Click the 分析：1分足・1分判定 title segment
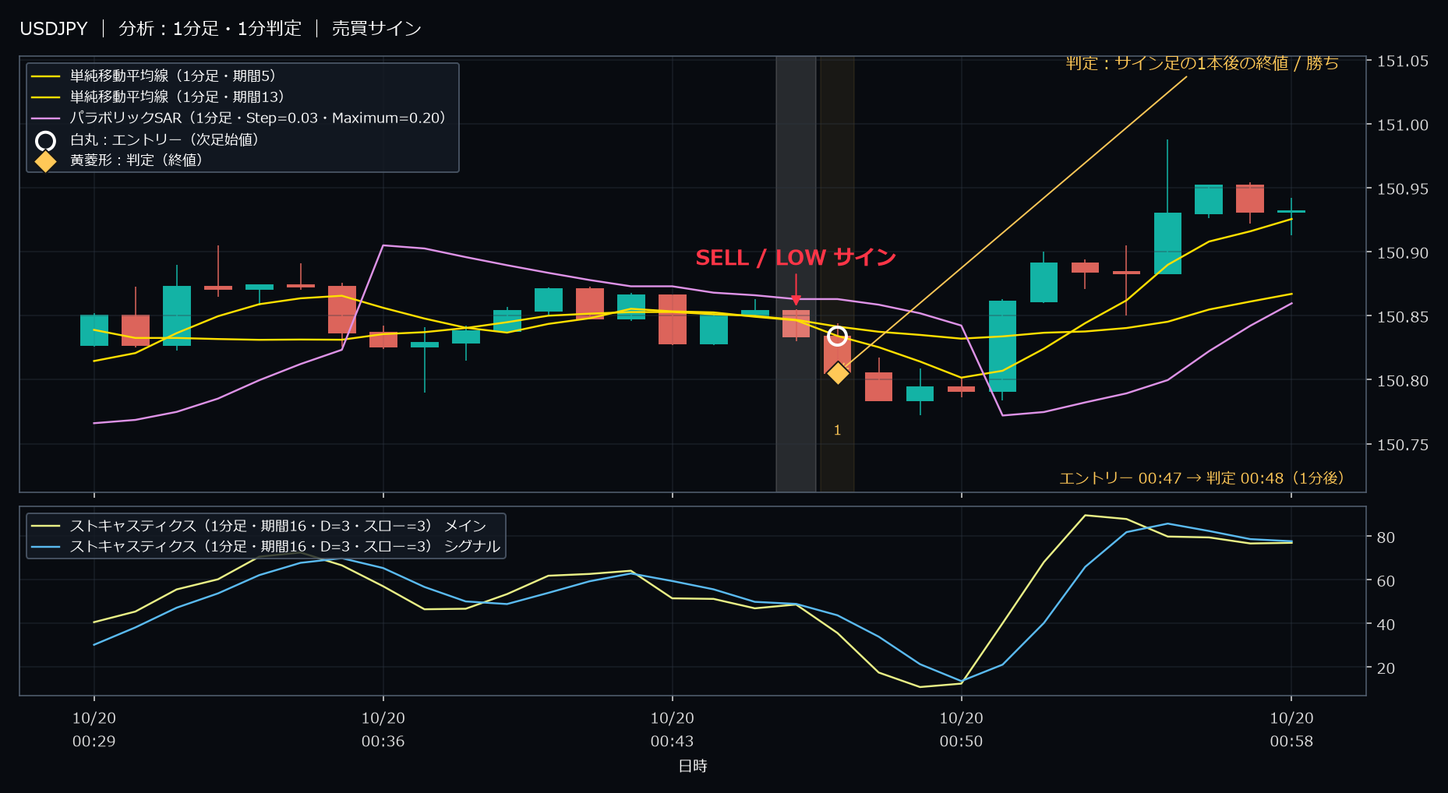This screenshot has height=793, width=1448. pyautogui.click(x=210, y=29)
